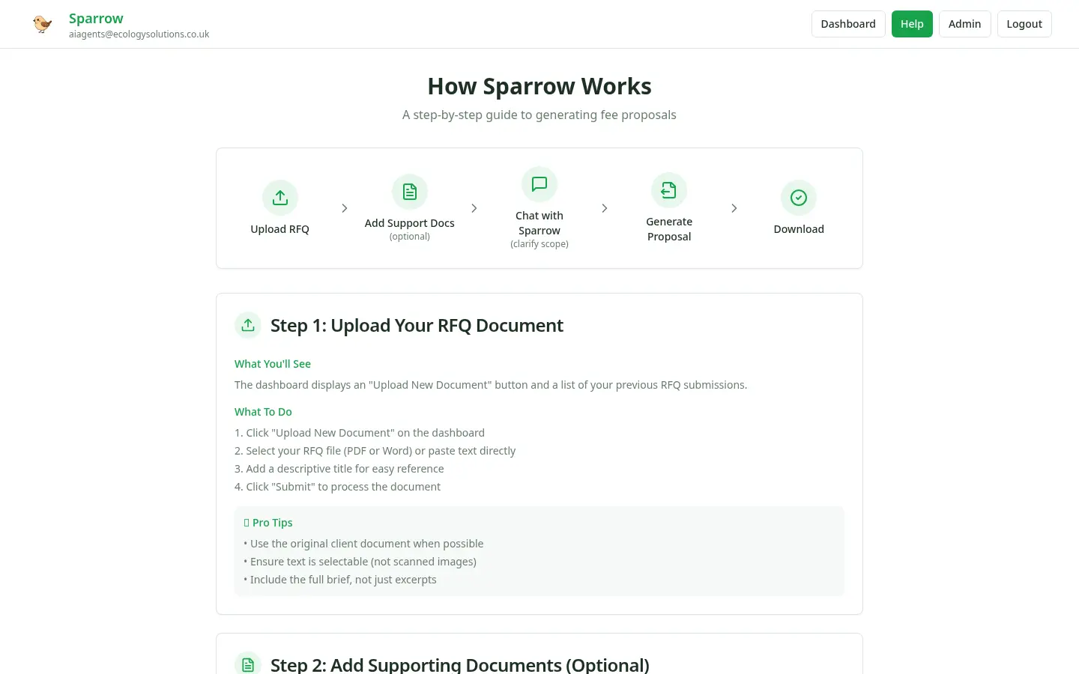
Task: Click the Add Support Docs document icon
Action: pos(410,192)
